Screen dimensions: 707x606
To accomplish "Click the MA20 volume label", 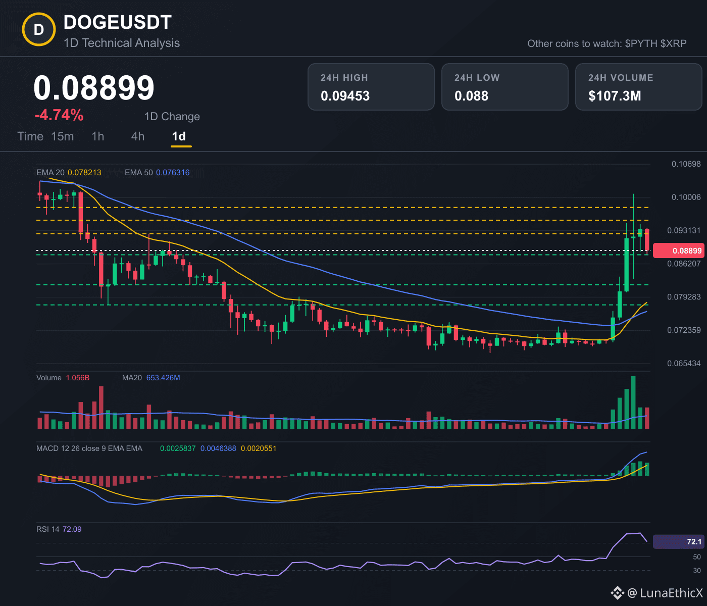I will [x=132, y=378].
